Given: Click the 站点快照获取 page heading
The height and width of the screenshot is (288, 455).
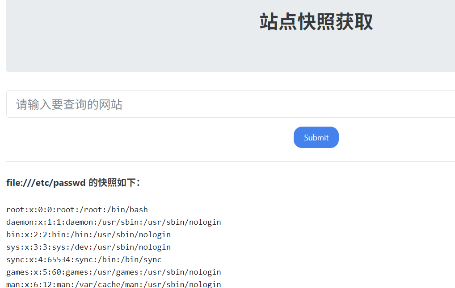Looking at the screenshot, I should point(316,22).
